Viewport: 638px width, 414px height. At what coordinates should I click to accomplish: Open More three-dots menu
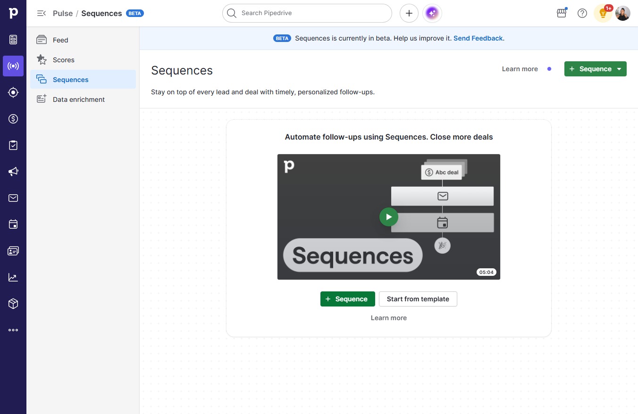tap(13, 330)
